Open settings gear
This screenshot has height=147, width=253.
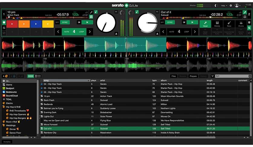click(231, 5)
